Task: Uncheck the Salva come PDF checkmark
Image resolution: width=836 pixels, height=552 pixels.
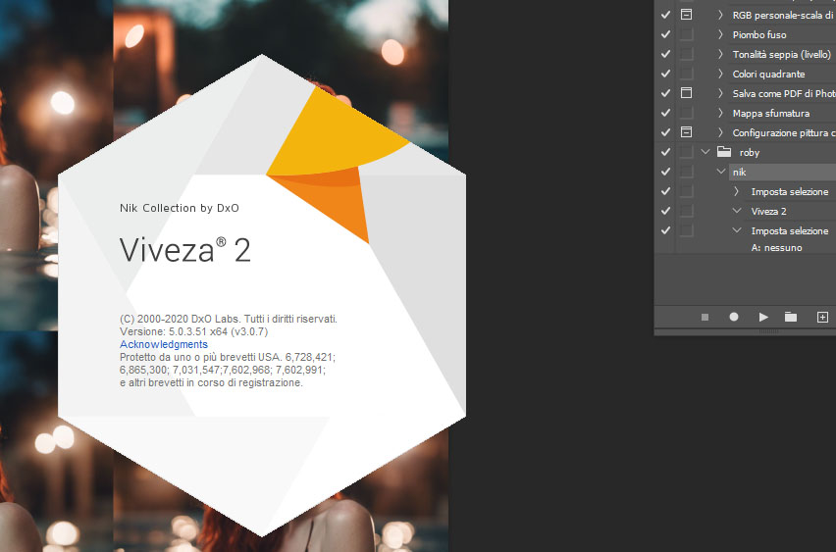Action: pos(665,93)
